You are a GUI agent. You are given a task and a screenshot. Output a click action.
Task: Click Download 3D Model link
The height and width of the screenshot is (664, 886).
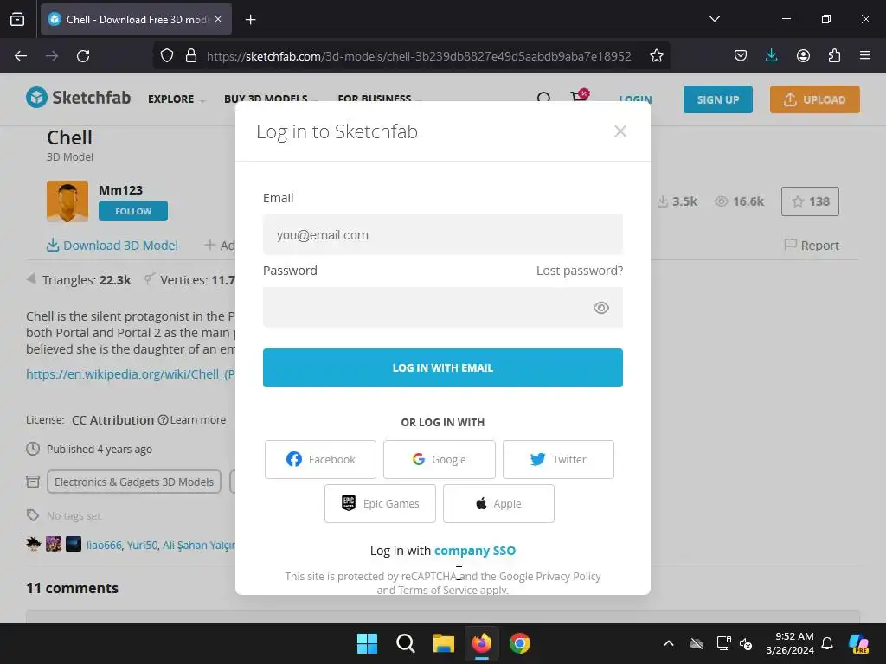click(112, 245)
